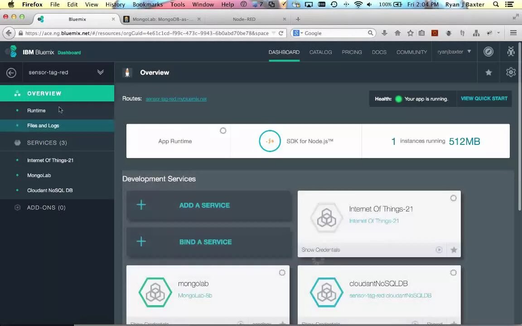Screen dimensions: 522x326
Task: Open the COMMUNITY tab
Action: point(411,52)
